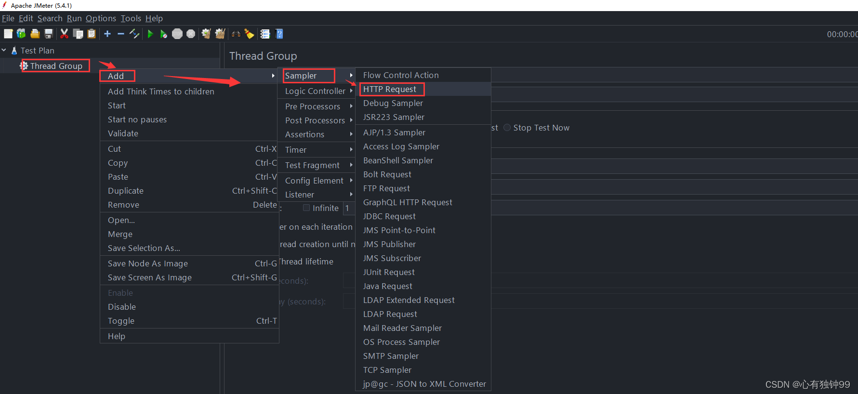Viewport: 858px width, 394px height.
Task: Click the loop count input field
Action: 349,208
